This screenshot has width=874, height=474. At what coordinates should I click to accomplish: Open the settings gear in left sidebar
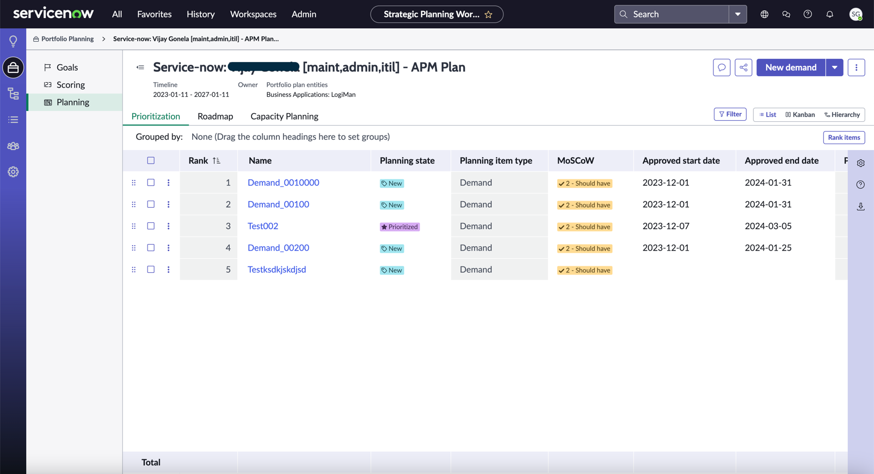tap(13, 172)
